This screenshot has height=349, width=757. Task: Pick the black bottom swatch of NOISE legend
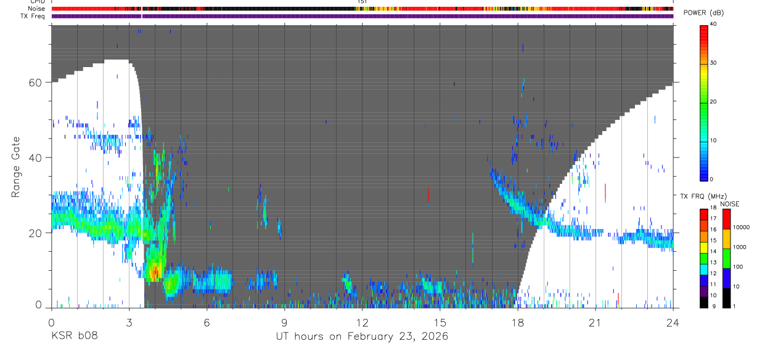[x=726, y=298]
